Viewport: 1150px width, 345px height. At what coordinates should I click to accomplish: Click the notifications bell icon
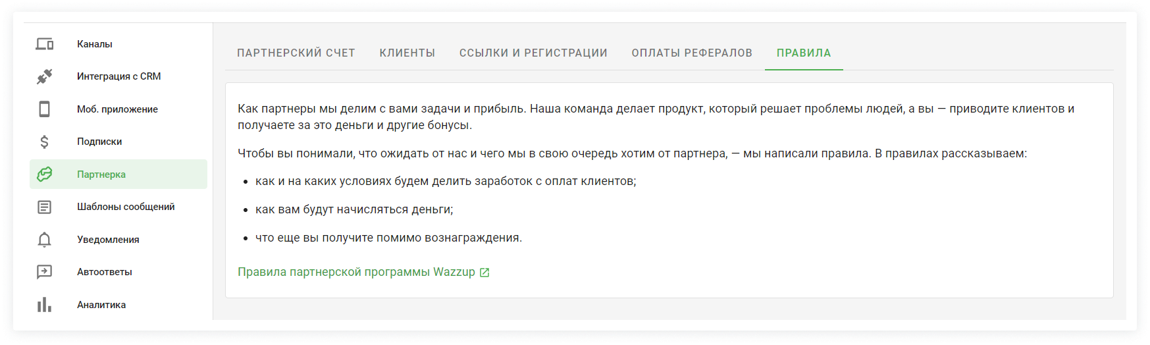pos(44,240)
